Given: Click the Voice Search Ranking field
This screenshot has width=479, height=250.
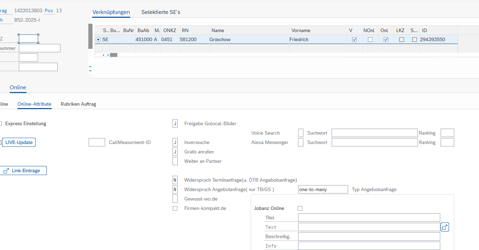Looking at the screenshot, I should point(447,133).
